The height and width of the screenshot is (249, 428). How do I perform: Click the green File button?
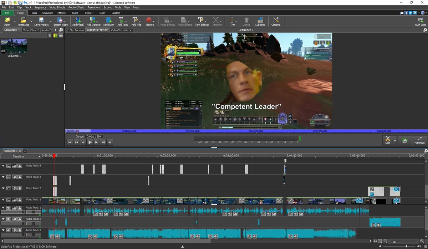point(7,13)
